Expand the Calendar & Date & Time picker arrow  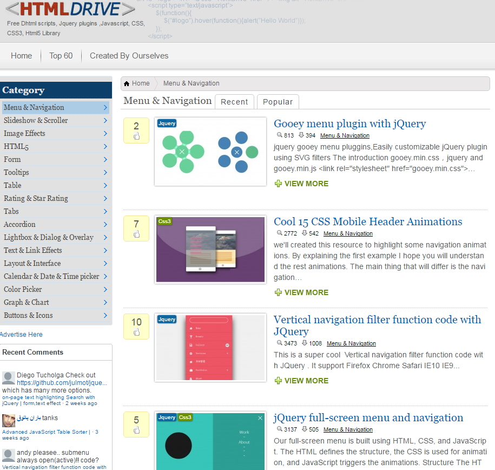click(x=105, y=276)
